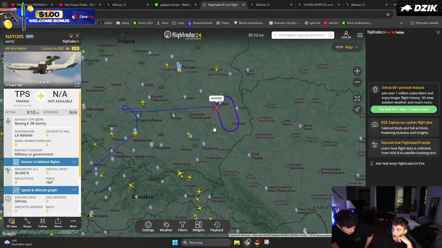Screen dimensions: 442x248
Task: Open the More options in flight panel
Action: point(73,223)
